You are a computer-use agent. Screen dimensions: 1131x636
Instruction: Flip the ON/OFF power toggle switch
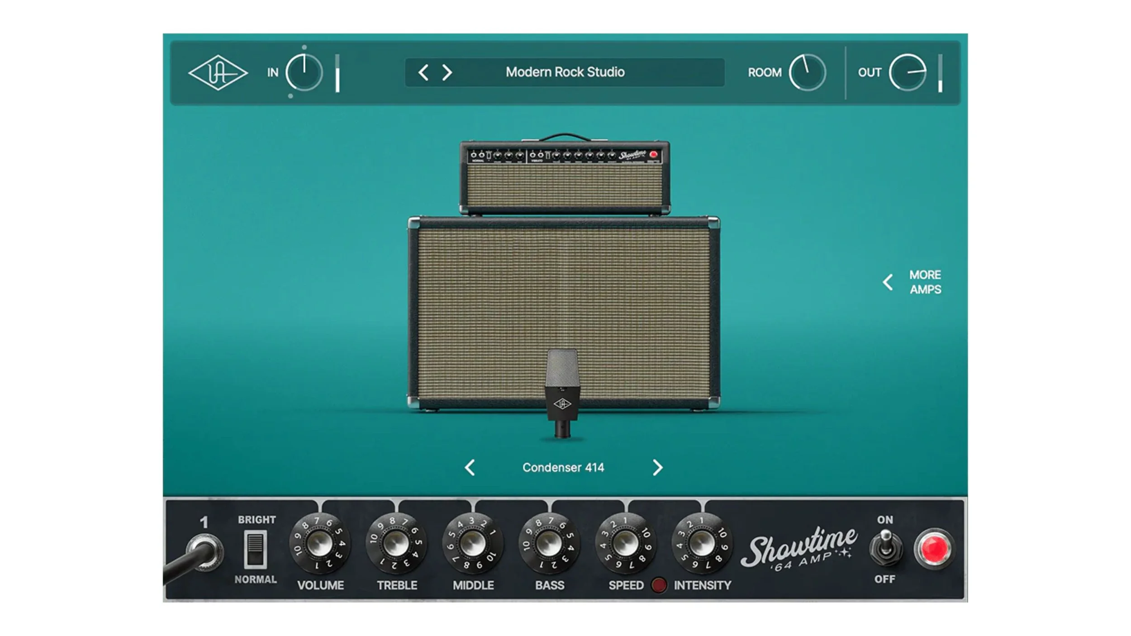885,548
